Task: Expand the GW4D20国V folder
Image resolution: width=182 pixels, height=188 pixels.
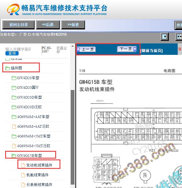Action: pos(28,88)
